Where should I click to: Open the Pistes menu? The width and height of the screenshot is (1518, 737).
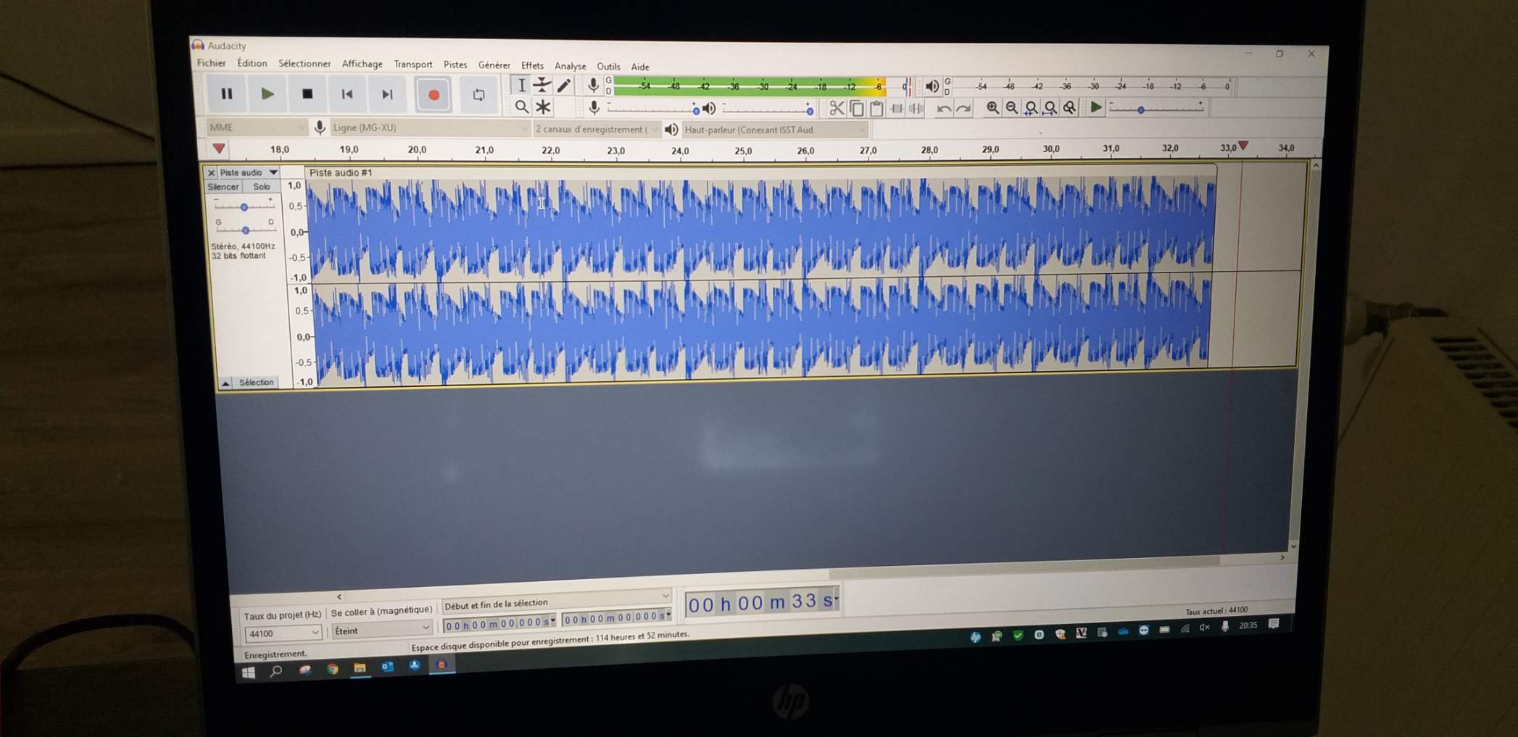(455, 64)
